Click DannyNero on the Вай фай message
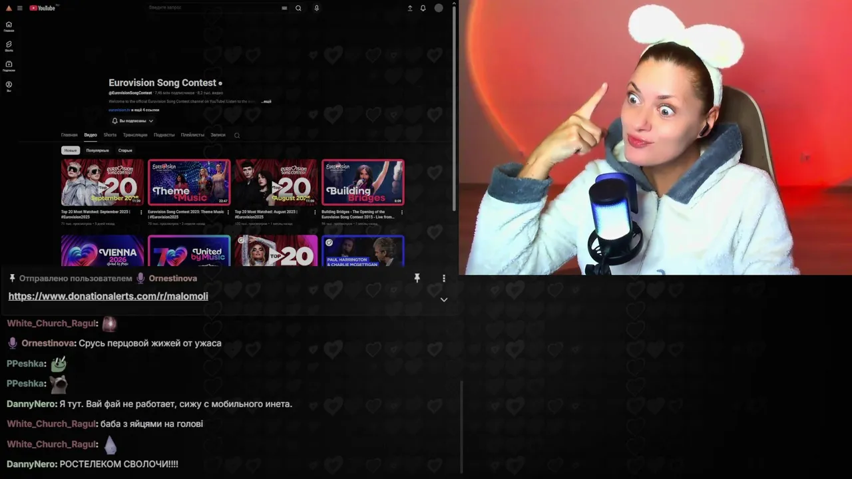This screenshot has width=852, height=479. pyautogui.click(x=32, y=404)
